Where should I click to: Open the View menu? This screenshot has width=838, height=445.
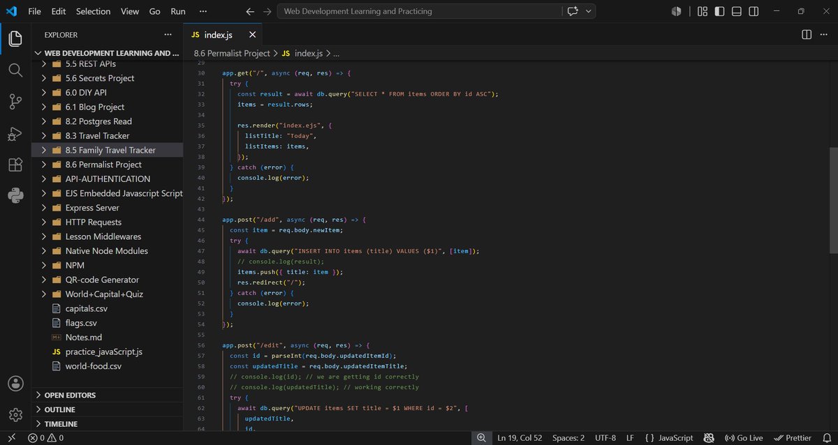click(130, 11)
